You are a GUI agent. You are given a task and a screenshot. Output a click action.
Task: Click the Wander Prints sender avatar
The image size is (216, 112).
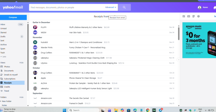coord(35,48)
